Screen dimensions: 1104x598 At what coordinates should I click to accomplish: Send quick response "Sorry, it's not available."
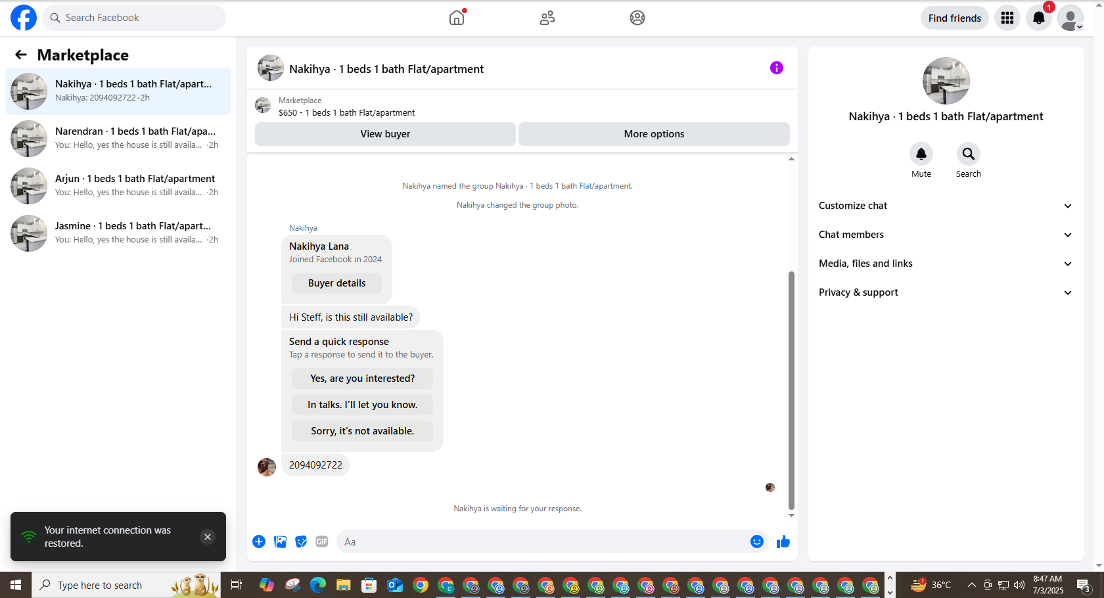362,431
